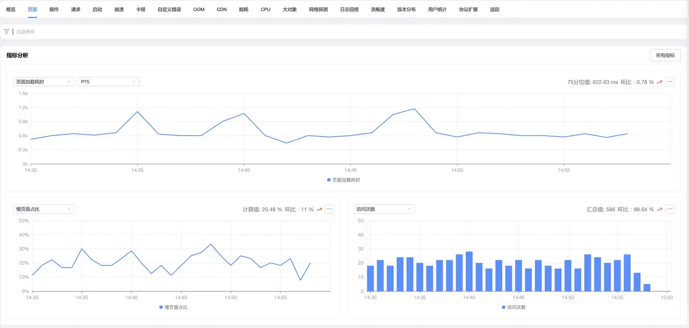Open the P75 percentile dropdown

[x=109, y=82]
